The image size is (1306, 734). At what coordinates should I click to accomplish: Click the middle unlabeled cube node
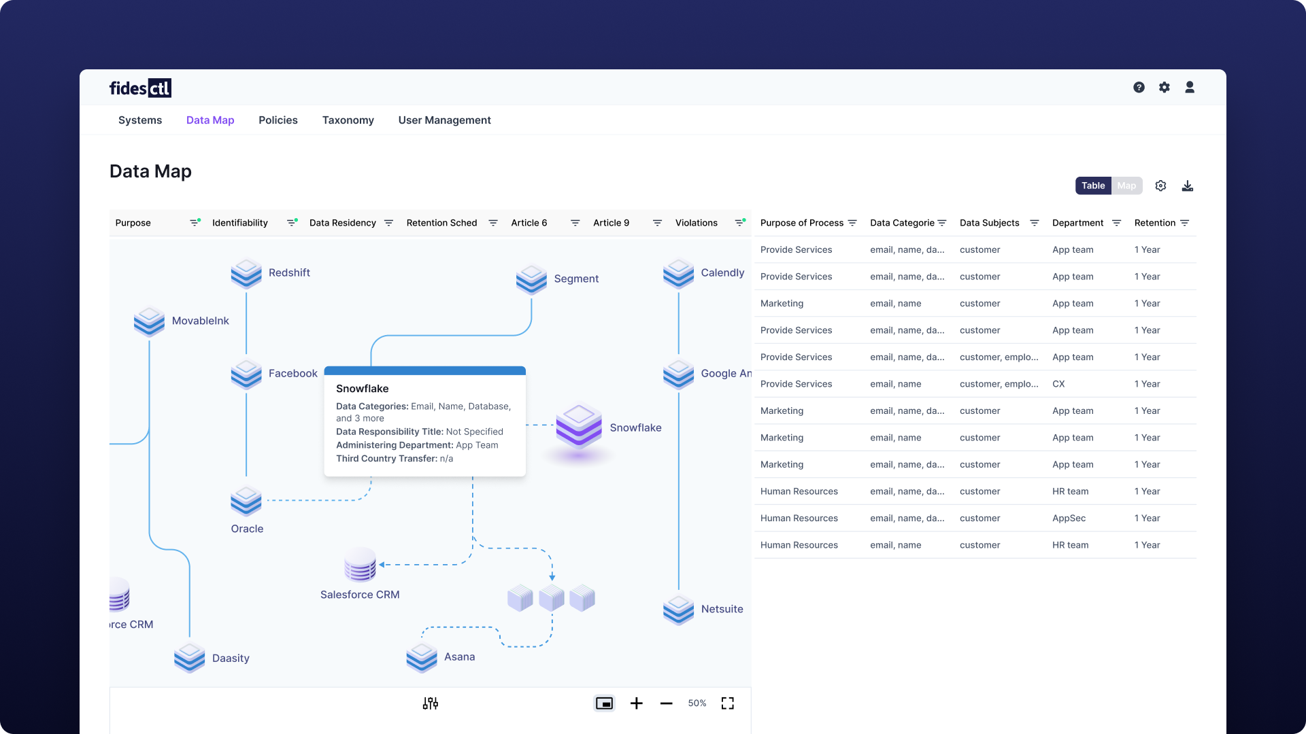552,598
